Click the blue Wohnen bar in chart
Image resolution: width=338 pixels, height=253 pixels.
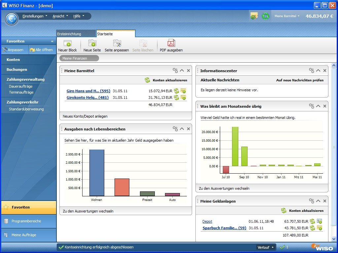coord(97,173)
